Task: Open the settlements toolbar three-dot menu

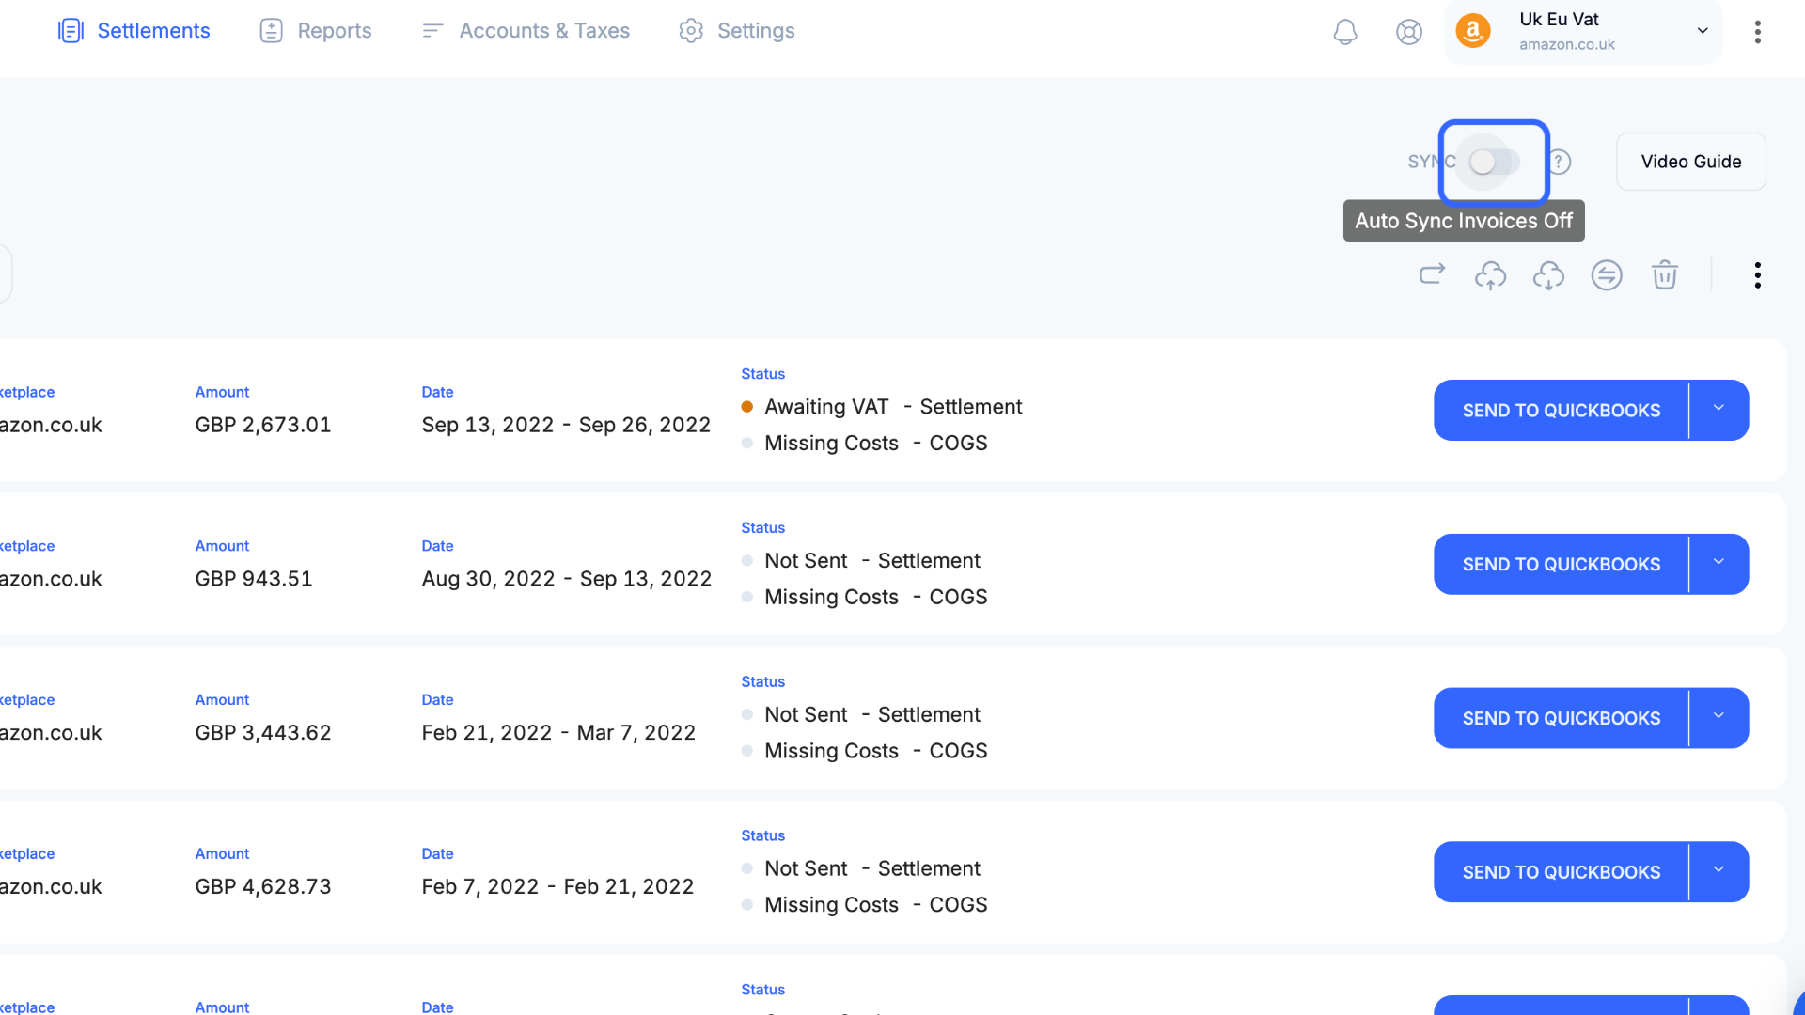Action: [1757, 274]
